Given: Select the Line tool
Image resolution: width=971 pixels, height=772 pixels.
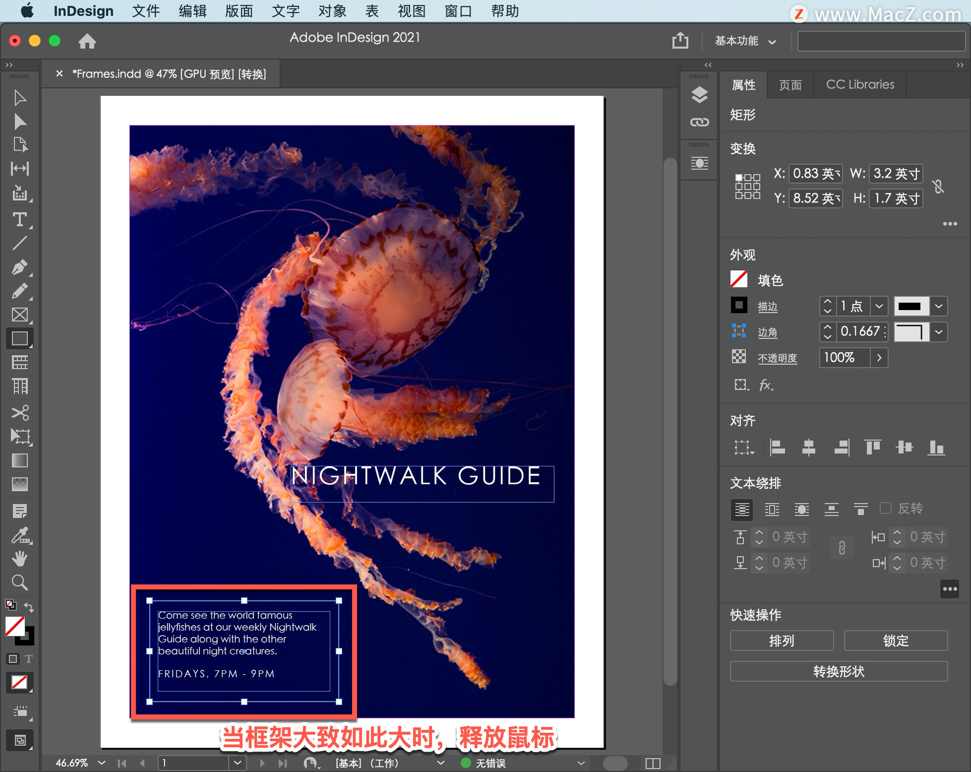Looking at the screenshot, I should pyautogui.click(x=20, y=243).
